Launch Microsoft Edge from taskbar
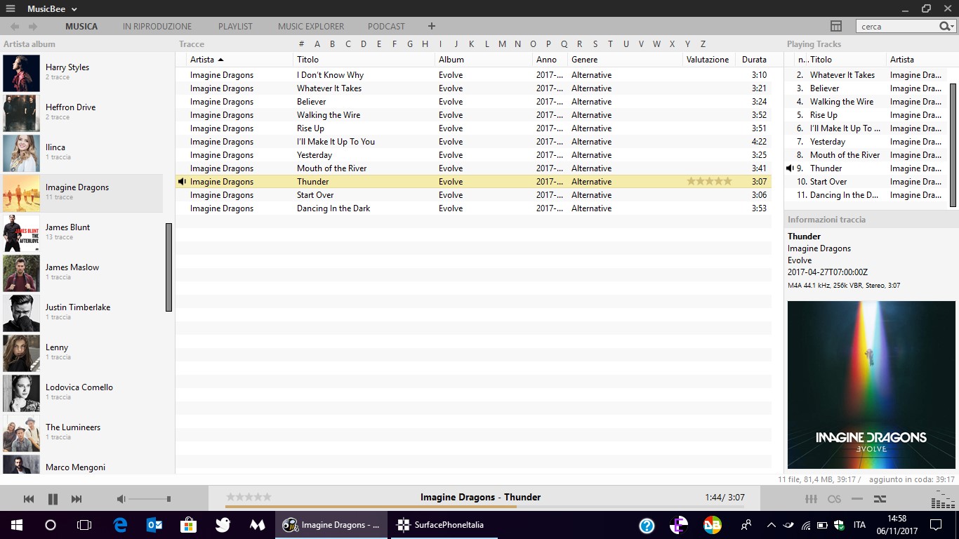The image size is (959, 539). coord(120,524)
